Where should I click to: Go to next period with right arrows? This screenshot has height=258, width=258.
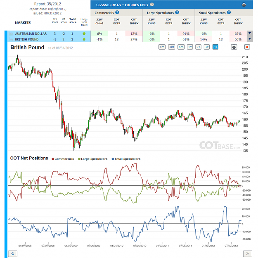247,254
